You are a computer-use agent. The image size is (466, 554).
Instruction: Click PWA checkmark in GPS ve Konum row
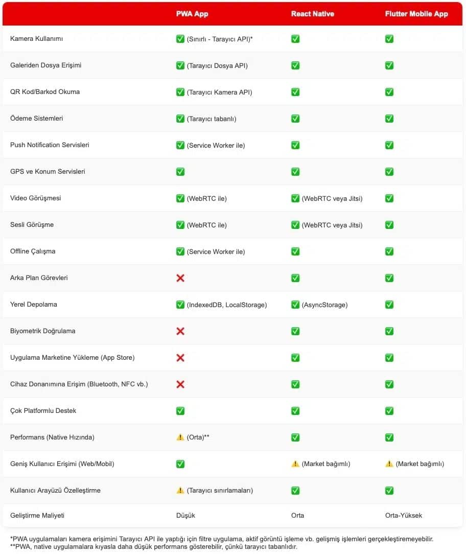(x=180, y=172)
